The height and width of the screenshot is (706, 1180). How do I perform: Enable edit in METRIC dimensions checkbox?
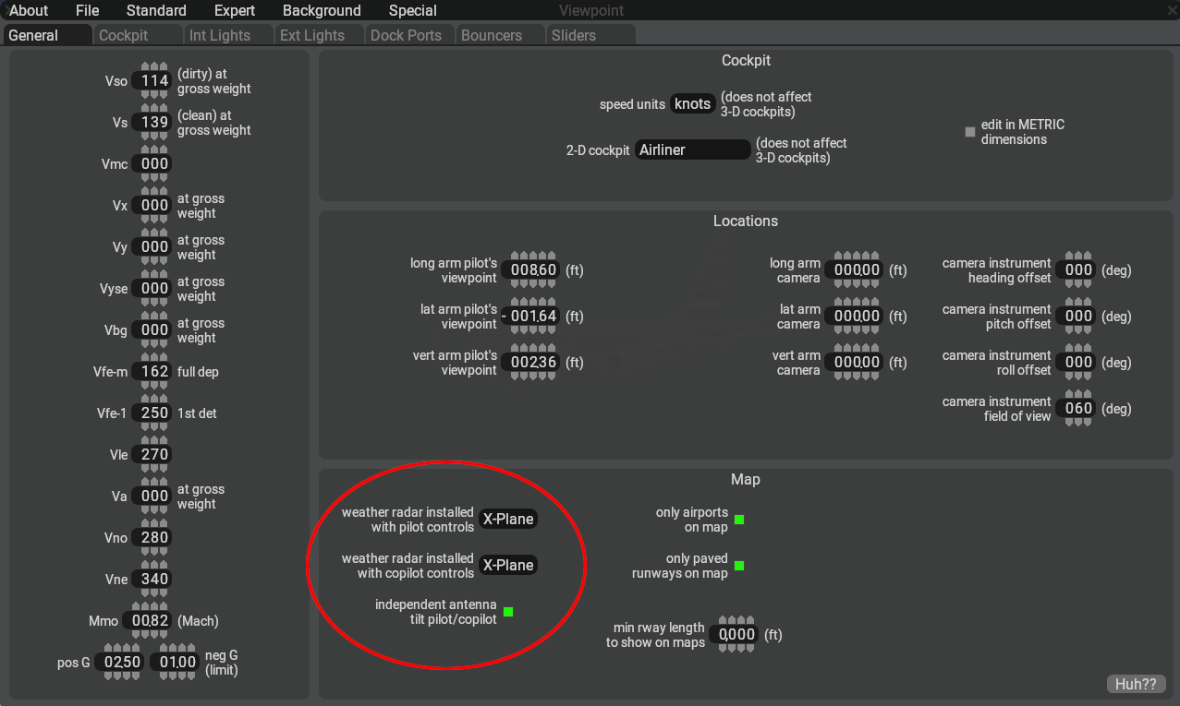pyautogui.click(x=970, y=132)
